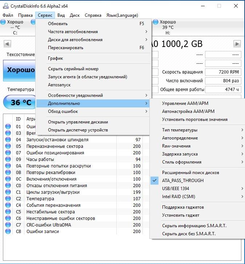Screen dimensions: 245x264
Task: Expand Тип температуры submenu
Action: pyautogui.click(x=198, y=130)
